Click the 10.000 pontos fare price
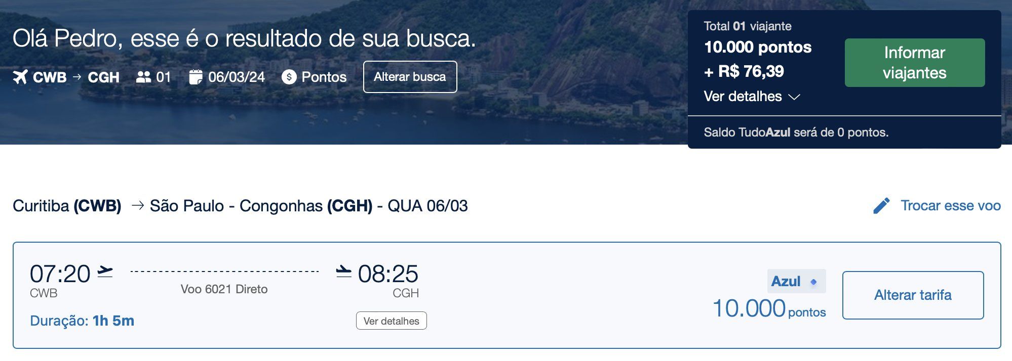1012x361 pixels. point(769,308)
